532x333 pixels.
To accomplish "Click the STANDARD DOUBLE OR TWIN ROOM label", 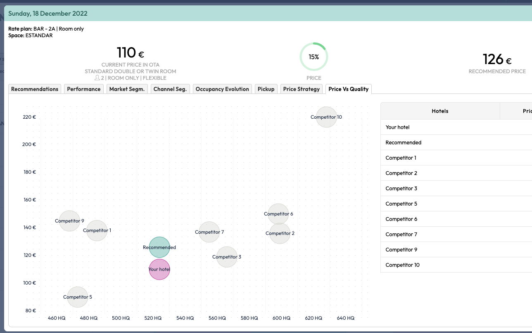I will 131,71.
